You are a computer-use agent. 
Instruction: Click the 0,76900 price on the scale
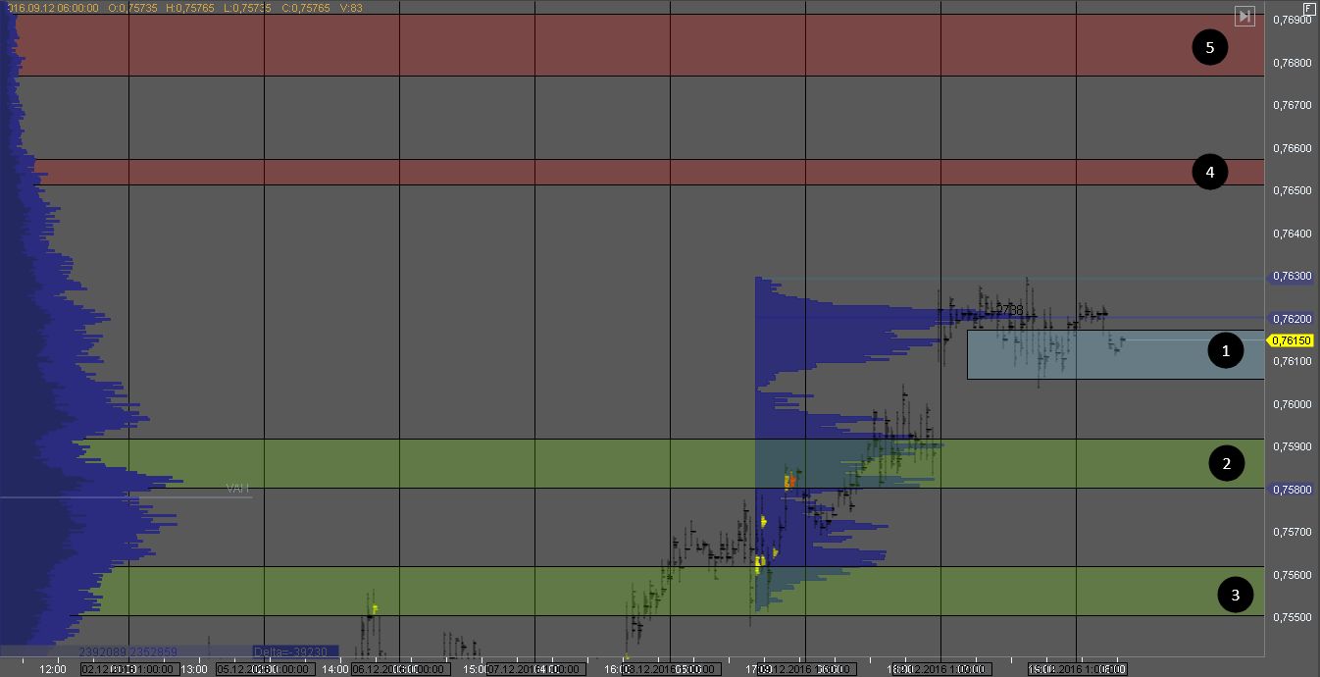pyautogui.click(x=1291, y=20)
